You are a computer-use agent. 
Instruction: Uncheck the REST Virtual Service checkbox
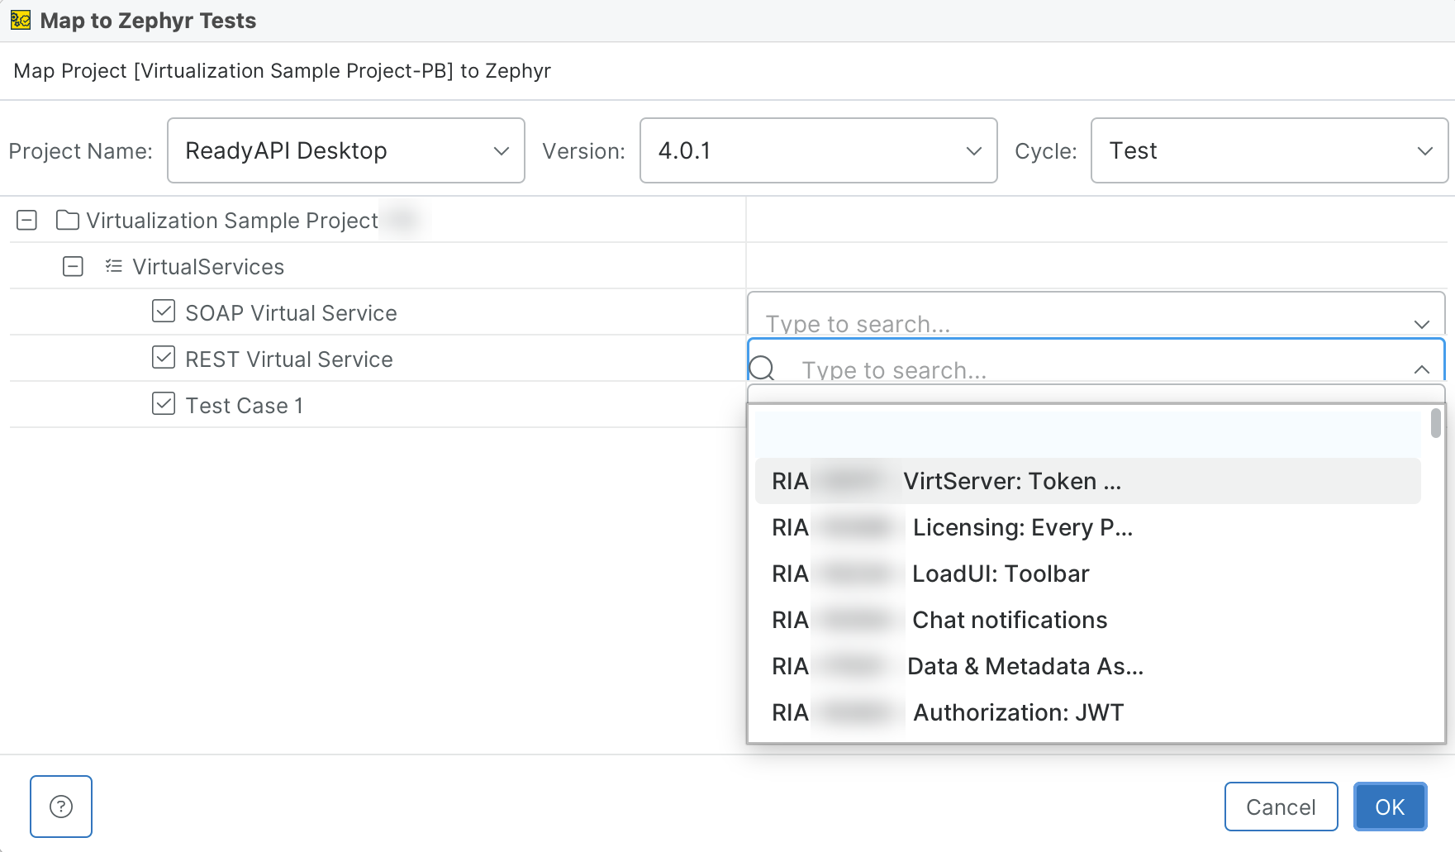click(x=164, y=358)
